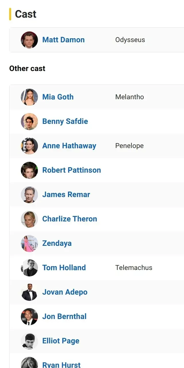This screenshot has height=368, width=184.
Task: Click the avatar photo beside Matt Damon's name
Action: point(29,40)
